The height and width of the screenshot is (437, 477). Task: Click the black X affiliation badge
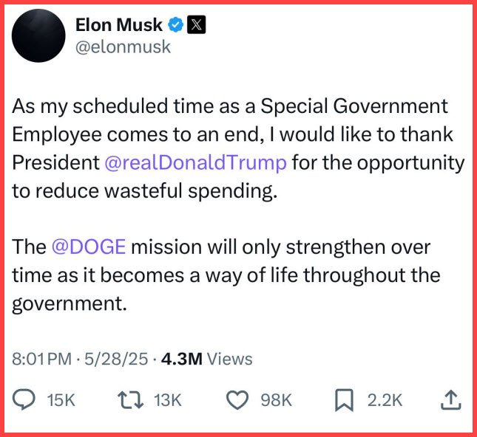coord(196,25)
